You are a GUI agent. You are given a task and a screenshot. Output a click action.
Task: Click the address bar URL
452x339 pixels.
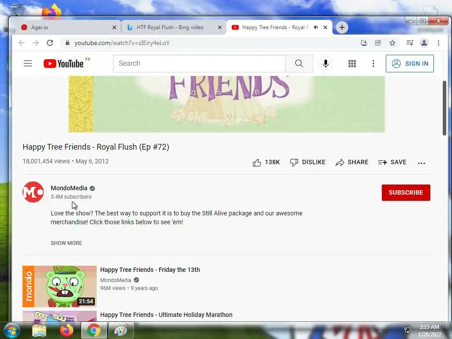click(122, 43)
